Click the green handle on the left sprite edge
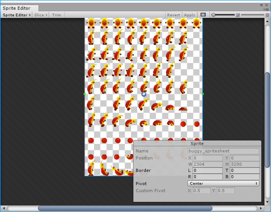Screen dimensions: 271x212 [x=85, y=94]
